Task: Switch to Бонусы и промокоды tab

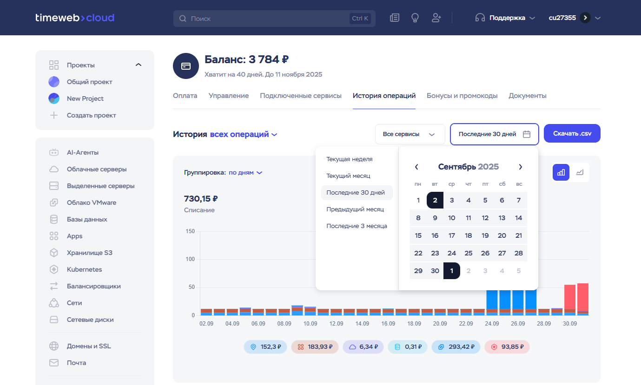Action: 462,96
